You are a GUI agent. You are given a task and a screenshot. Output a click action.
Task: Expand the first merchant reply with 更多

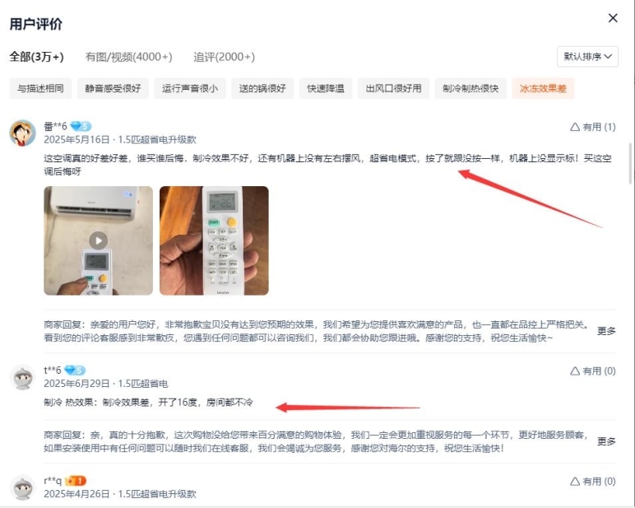coord(606,331)
